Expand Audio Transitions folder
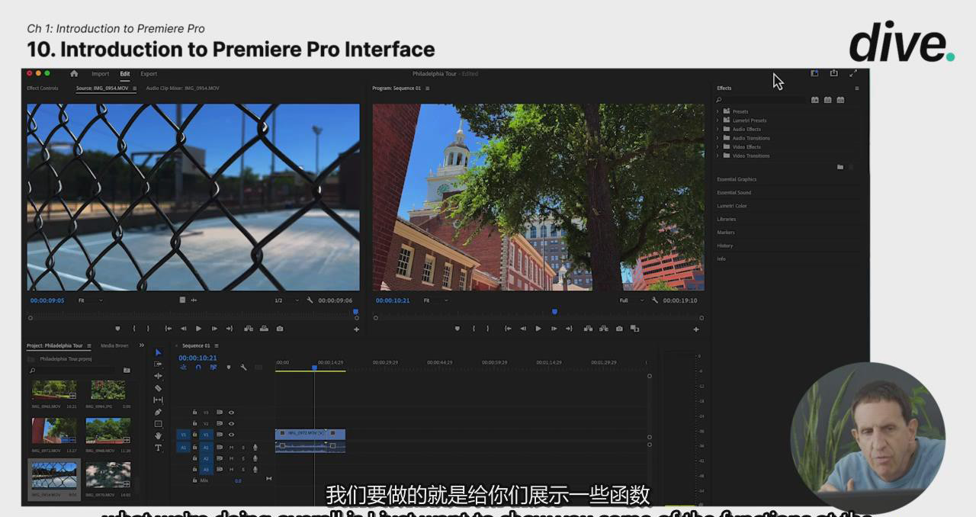Screen dimensions: 976x517 click(718, 138)
